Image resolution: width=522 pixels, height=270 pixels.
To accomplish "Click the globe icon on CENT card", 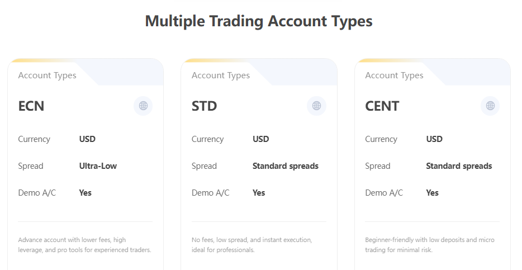I will tap(490, 106).
